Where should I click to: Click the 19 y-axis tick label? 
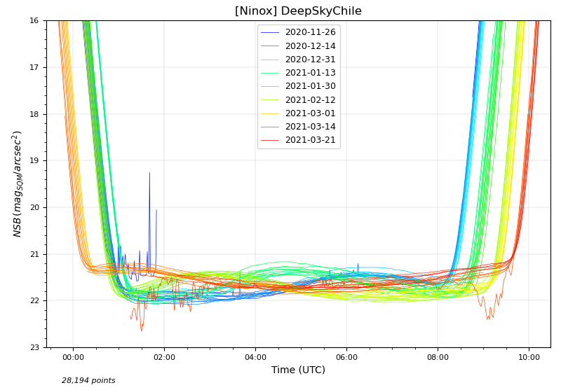34,161
